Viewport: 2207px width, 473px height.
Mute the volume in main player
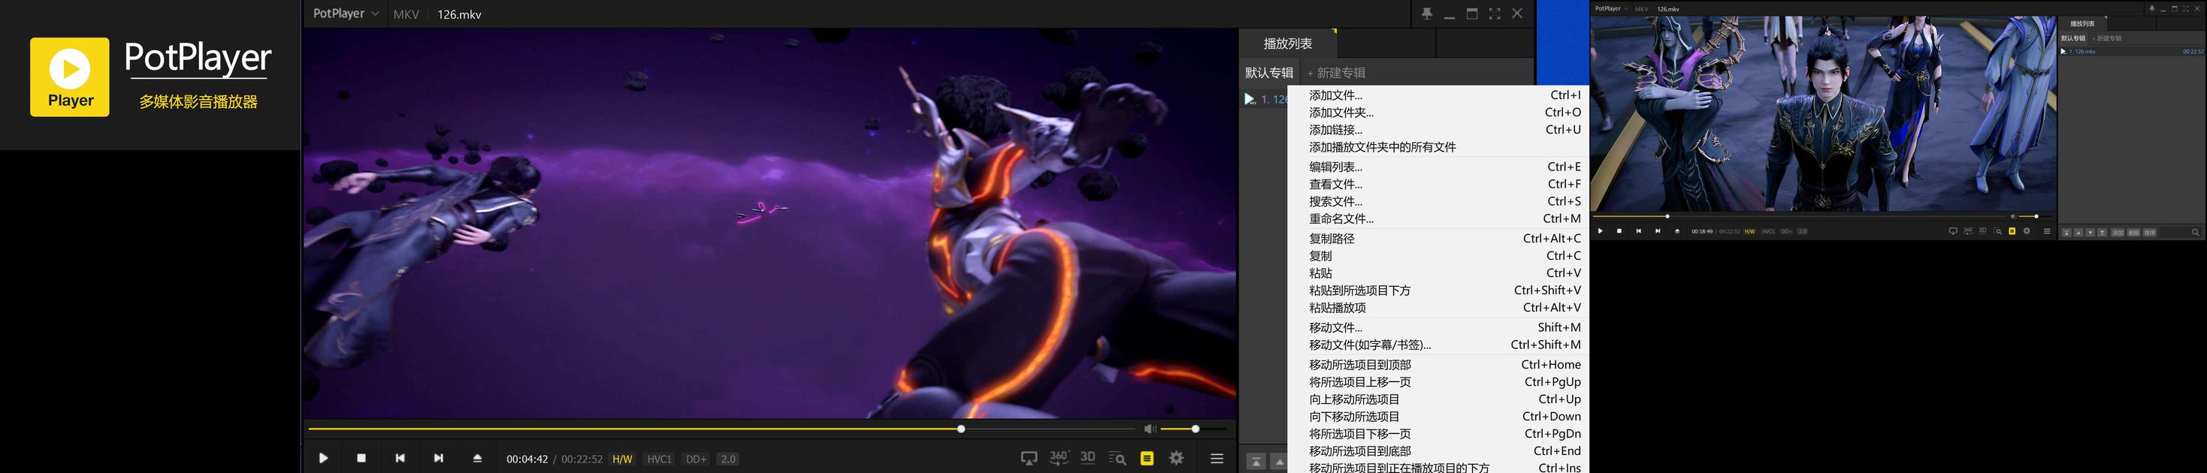(x=1150, y=429)
